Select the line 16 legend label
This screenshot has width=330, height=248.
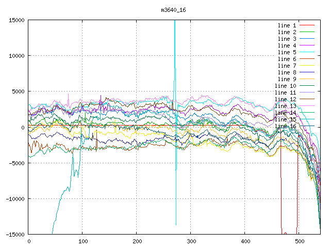click(x=285, y=126)
